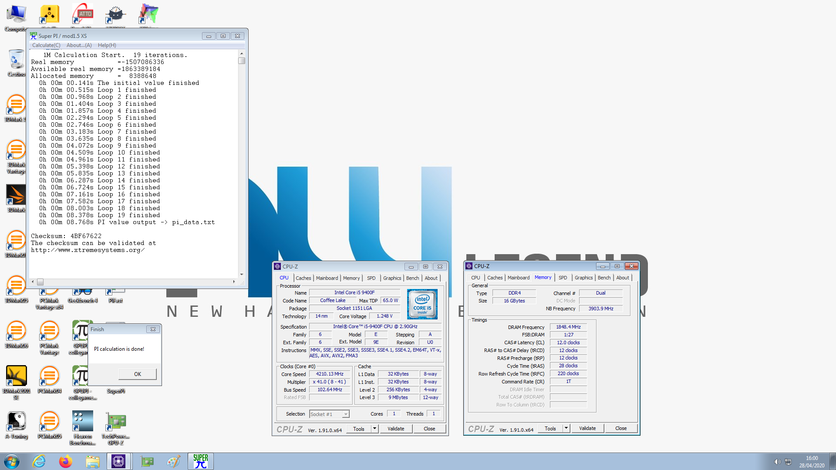
Task: Switch to Super PI via its taskbar icon
Action: pyautogui.click(x=201, y=461)
